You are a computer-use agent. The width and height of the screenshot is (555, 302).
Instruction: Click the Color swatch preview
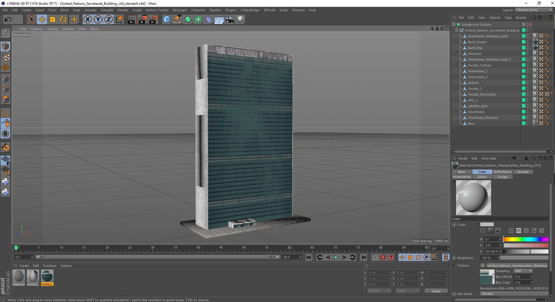click(x=487, y=225)
